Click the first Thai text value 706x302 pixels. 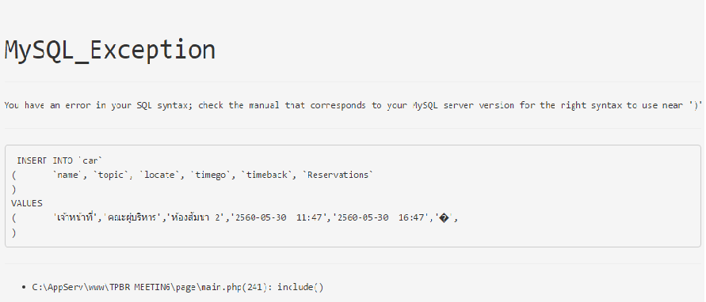pyautogui.click(x=76, y=218)
